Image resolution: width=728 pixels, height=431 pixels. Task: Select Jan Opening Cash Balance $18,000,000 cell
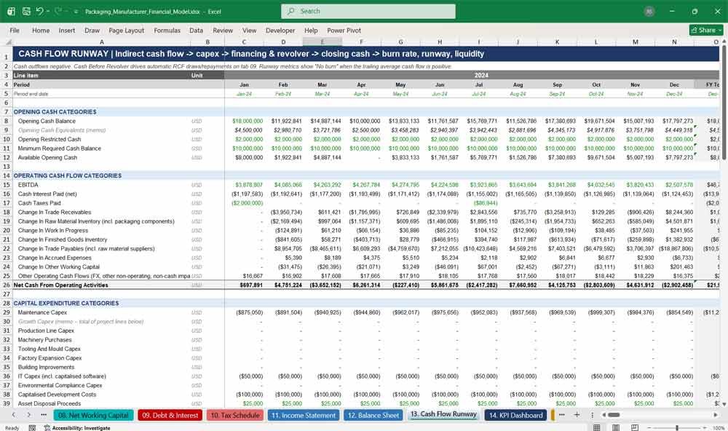[x=244, y=121]
